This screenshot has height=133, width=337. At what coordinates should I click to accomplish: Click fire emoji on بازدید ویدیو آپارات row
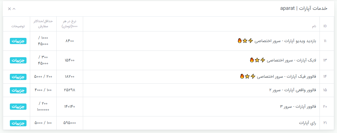click(x=240, y=41)
